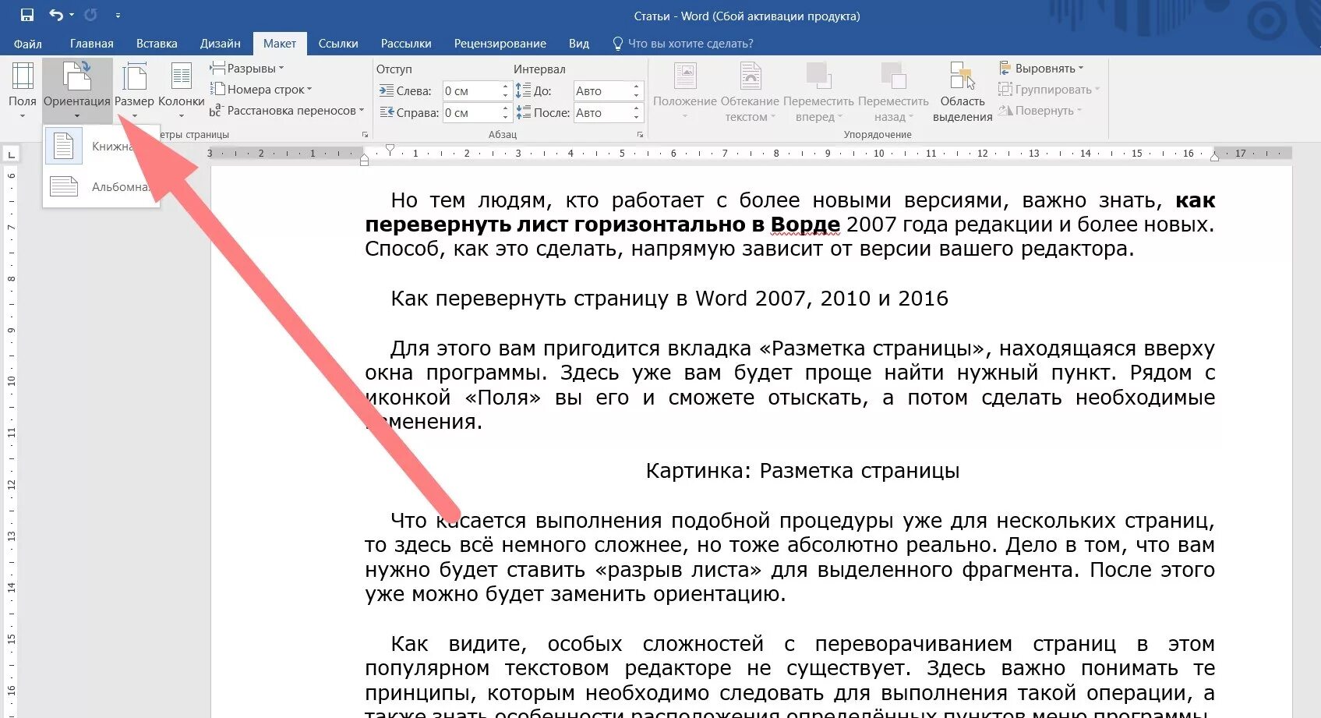Open the undo history dropdown arrow
Viewport: 1321px width, 718px height.
(x=72, y=15)
